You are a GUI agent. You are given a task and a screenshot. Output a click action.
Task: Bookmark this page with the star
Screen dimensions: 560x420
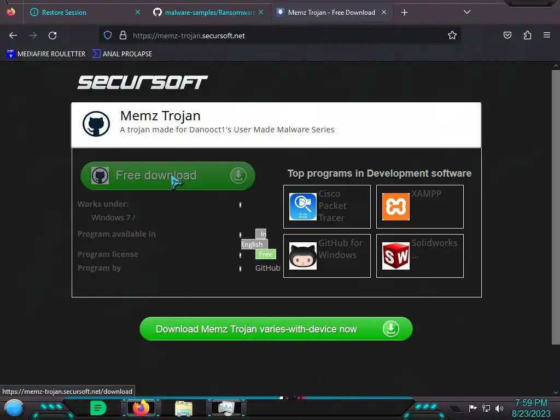coord(452,35)
